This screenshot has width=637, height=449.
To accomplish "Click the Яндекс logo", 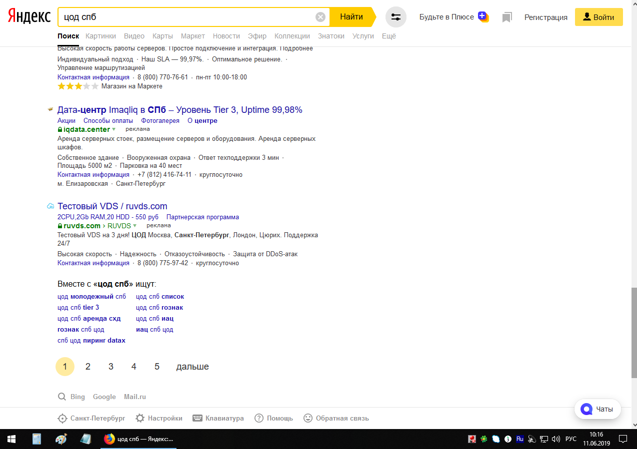I will pos(29,16).
